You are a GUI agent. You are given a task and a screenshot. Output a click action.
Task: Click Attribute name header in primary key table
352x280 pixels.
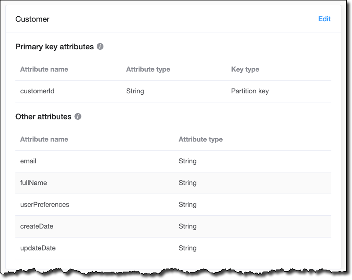pos(44,69)
